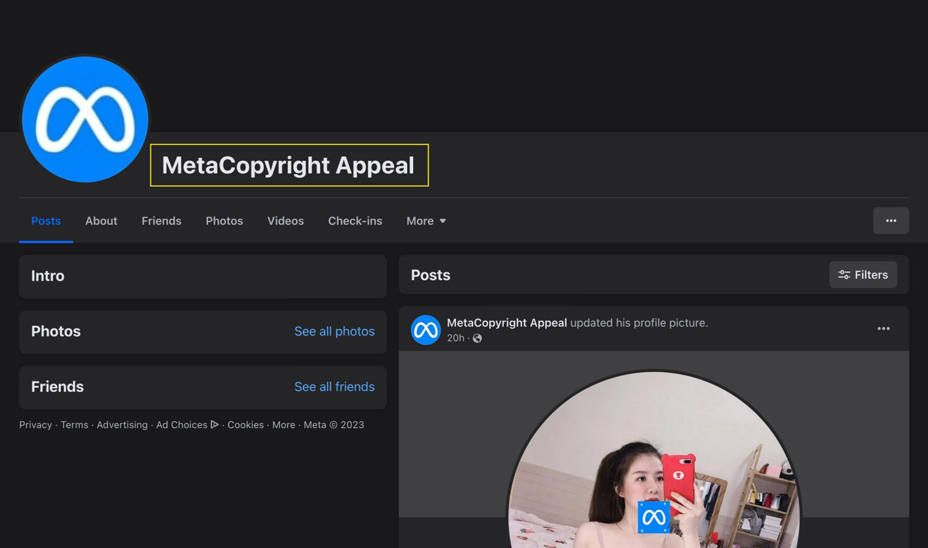Switch to the Posts tab
Screen dimensions: 928x548
pos(46,221)
